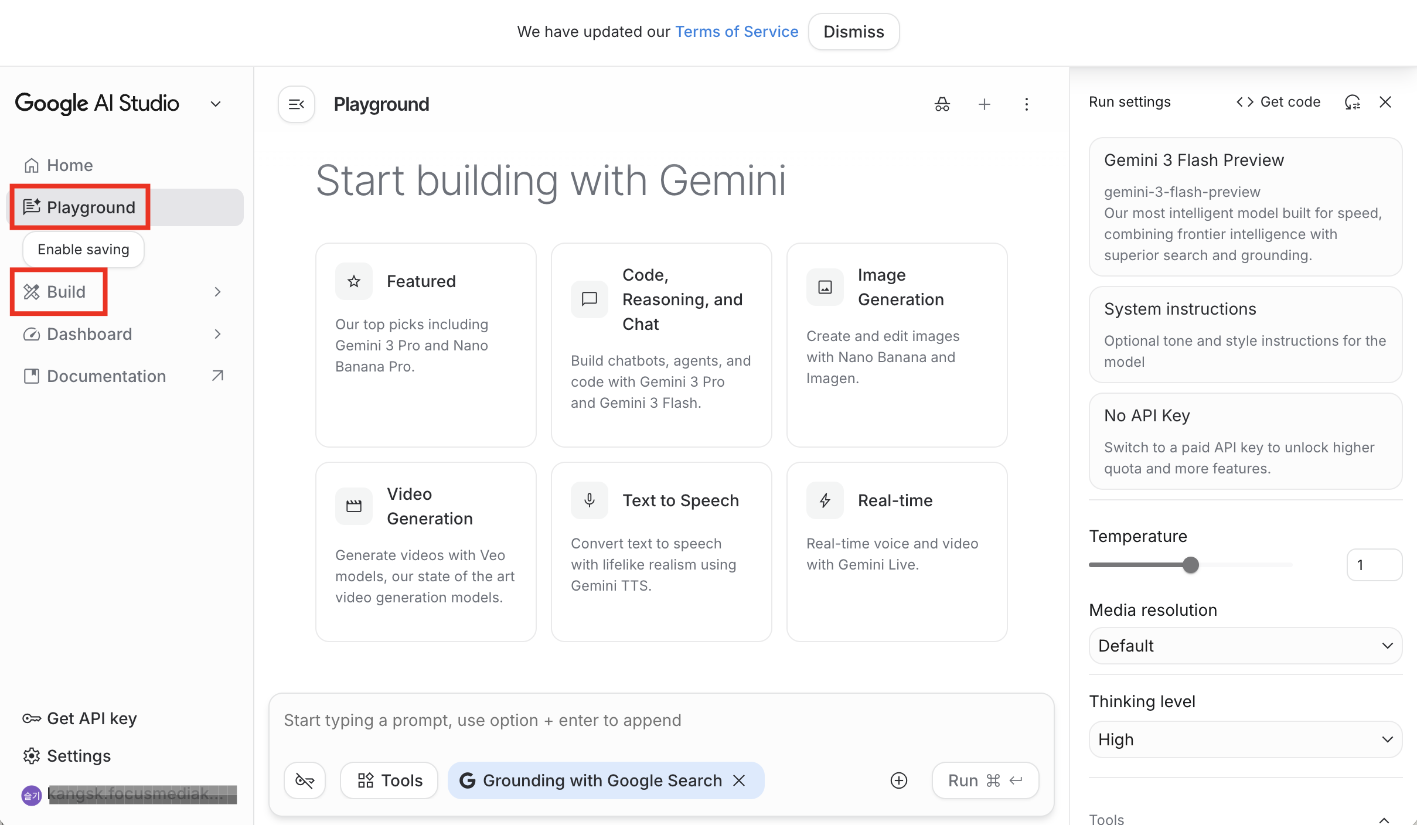Expand the Build submenu chevron
Image resolution: width=1417 pixels, height=825 pixels.
[x=217, y=292]
